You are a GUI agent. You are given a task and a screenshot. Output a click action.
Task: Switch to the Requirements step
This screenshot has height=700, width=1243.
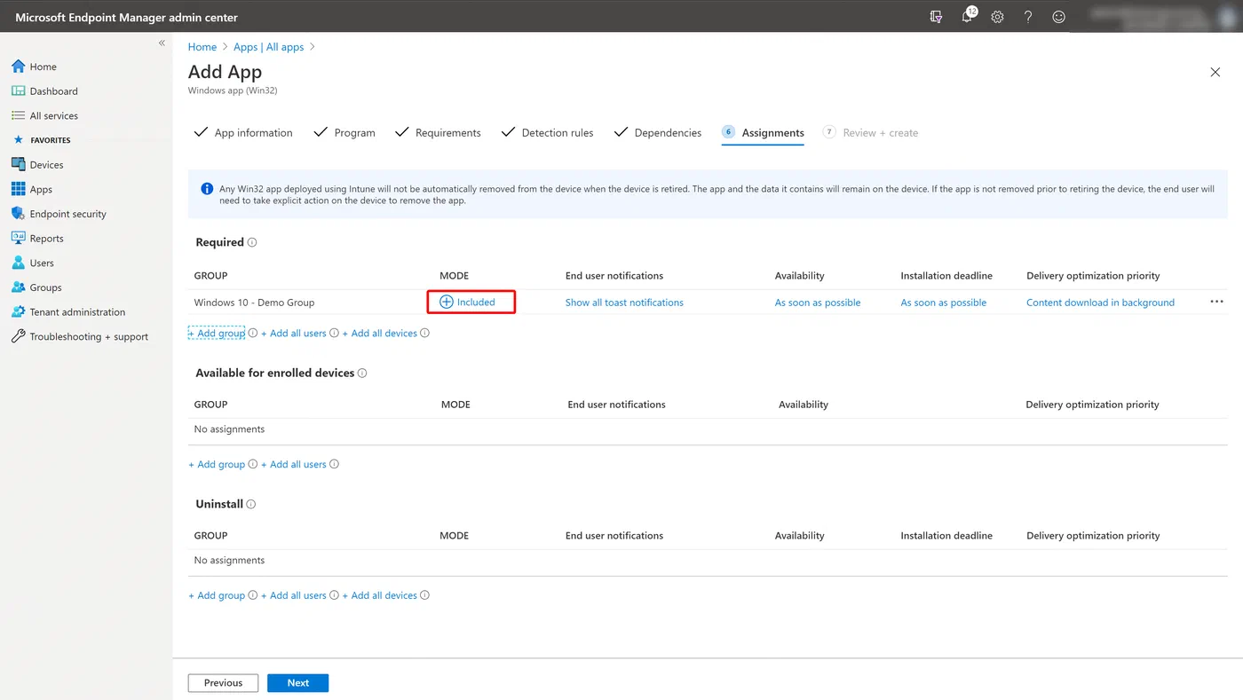[x=438, y=133]
